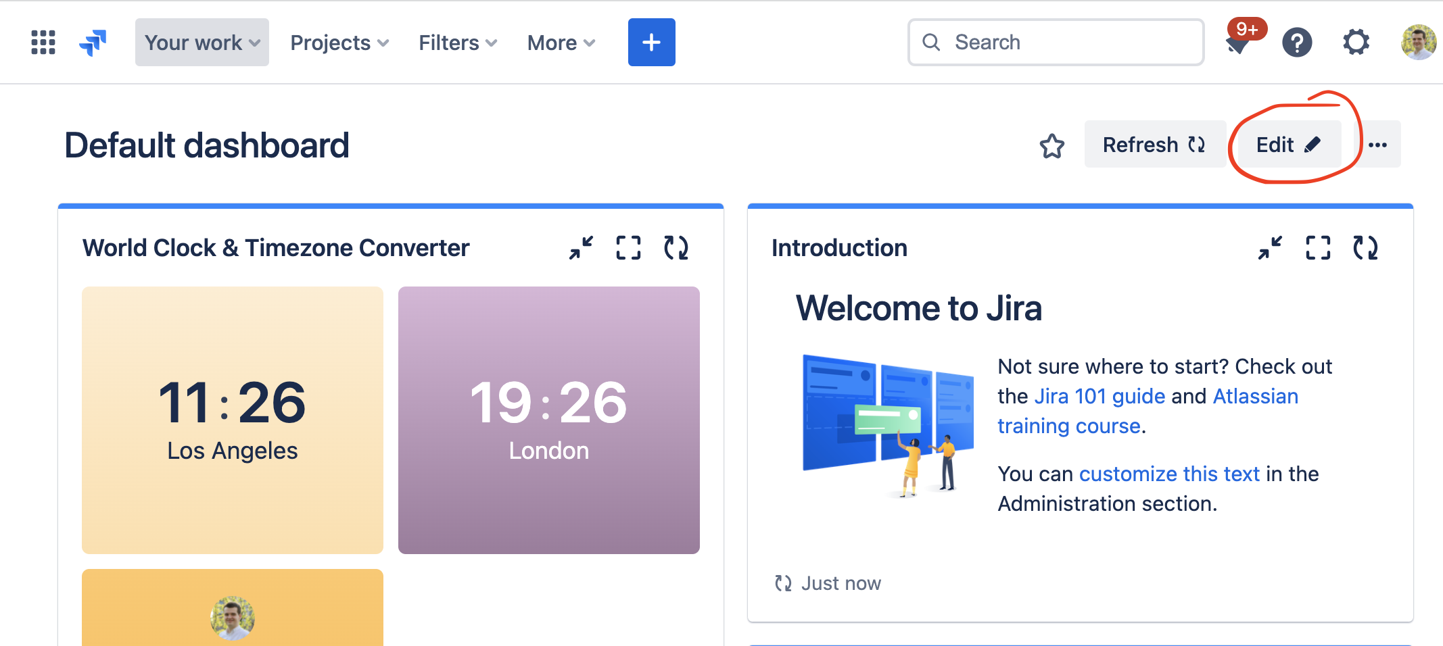
Task: Open the app switcher grid icon
Action: click(43, 43)
